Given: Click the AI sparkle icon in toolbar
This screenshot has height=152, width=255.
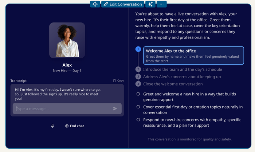Looking at the screenshot, I should 150,4.
